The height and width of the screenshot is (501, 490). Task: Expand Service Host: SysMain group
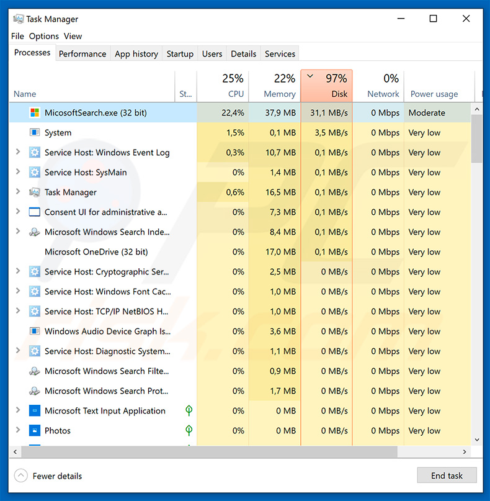(x=18, y=172)
